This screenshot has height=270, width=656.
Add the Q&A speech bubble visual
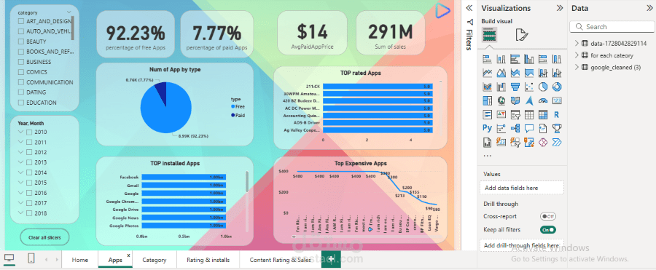coord(529,128)
